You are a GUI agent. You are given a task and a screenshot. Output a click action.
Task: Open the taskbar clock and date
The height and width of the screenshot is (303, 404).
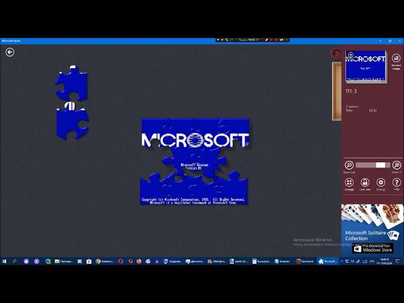tap(384, 261)
